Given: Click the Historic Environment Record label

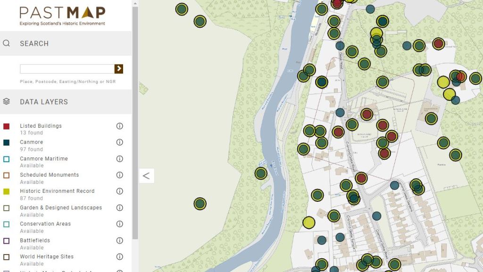Looking at the screenshot, I should 57,191.
